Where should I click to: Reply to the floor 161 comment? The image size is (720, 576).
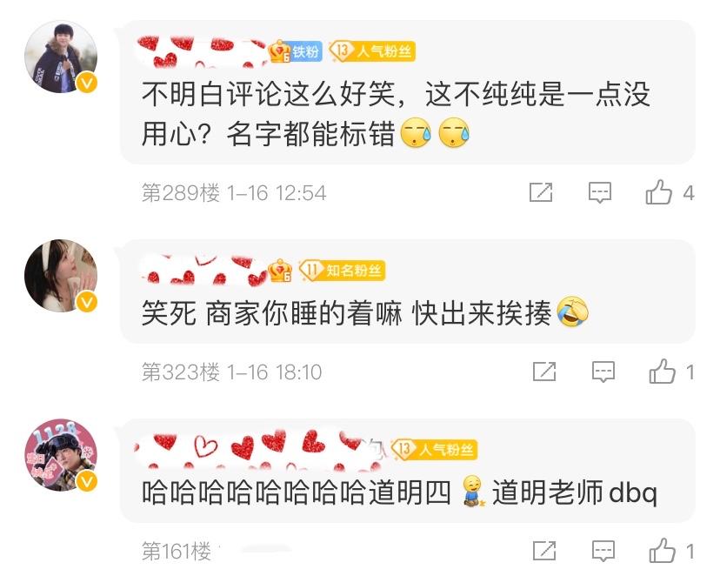[x=603, y=551]
